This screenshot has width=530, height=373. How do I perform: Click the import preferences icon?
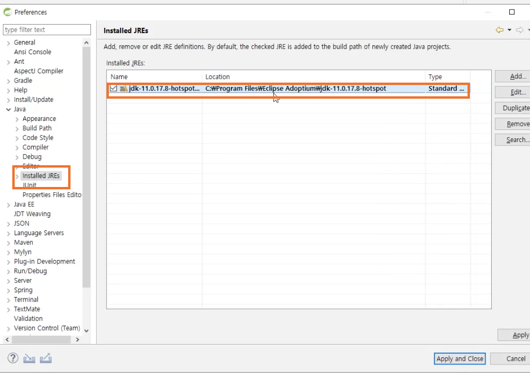(x=29, y=358)
